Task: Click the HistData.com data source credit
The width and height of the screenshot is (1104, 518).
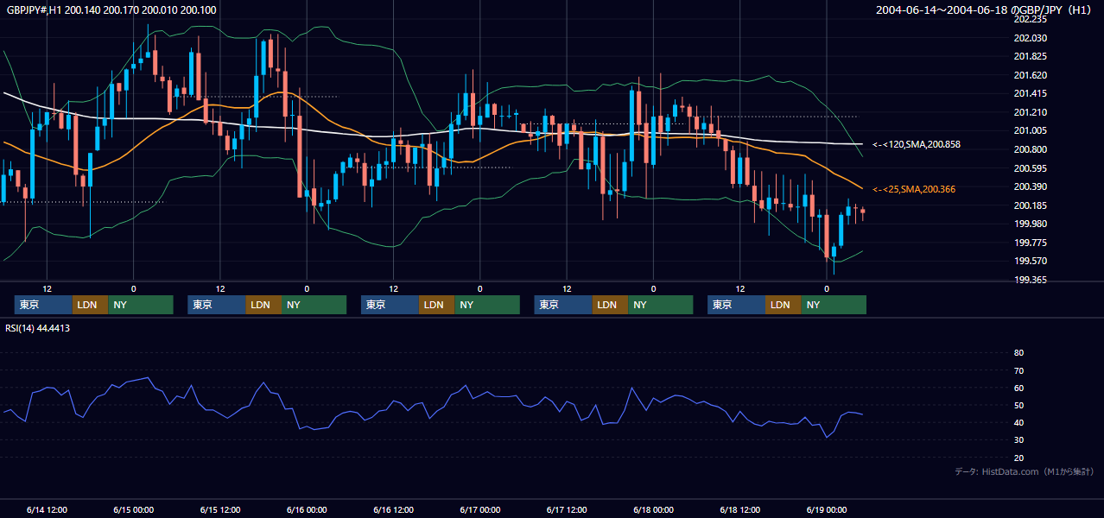Action: pos(1025,471)
